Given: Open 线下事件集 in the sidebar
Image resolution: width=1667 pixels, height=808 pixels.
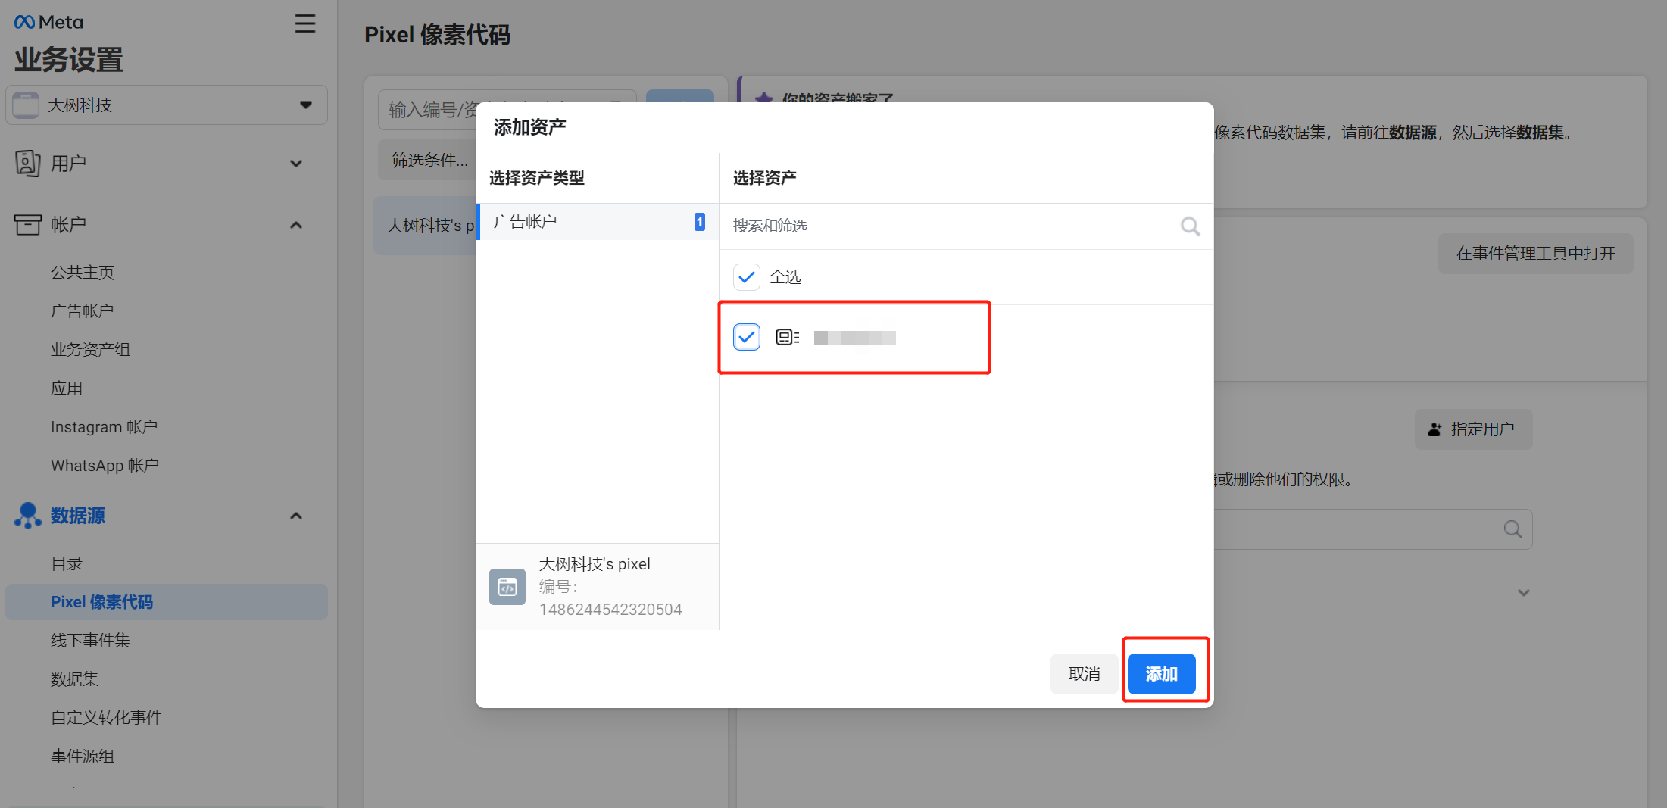Looking at the screenshot, I should [91, 641].
